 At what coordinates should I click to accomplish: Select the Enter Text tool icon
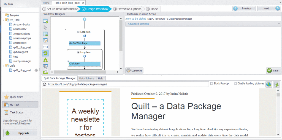45,41
